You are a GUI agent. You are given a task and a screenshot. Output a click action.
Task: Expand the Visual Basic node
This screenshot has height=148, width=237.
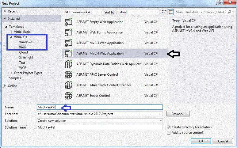point(11,32)
